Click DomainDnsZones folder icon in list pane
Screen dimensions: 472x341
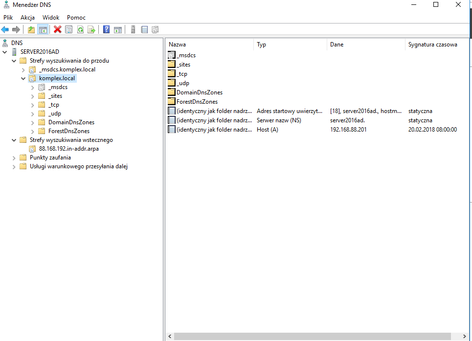(172, 92)
